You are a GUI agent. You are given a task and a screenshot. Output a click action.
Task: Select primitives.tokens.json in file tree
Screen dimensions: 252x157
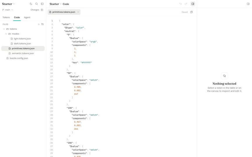23,48
